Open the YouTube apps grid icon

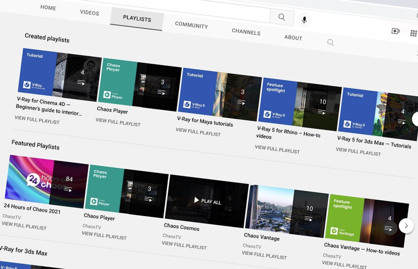pos(413,33)
